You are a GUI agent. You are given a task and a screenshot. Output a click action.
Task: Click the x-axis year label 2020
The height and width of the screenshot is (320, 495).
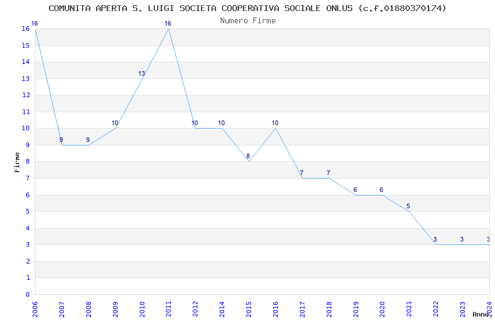click(x=382, y=310)
